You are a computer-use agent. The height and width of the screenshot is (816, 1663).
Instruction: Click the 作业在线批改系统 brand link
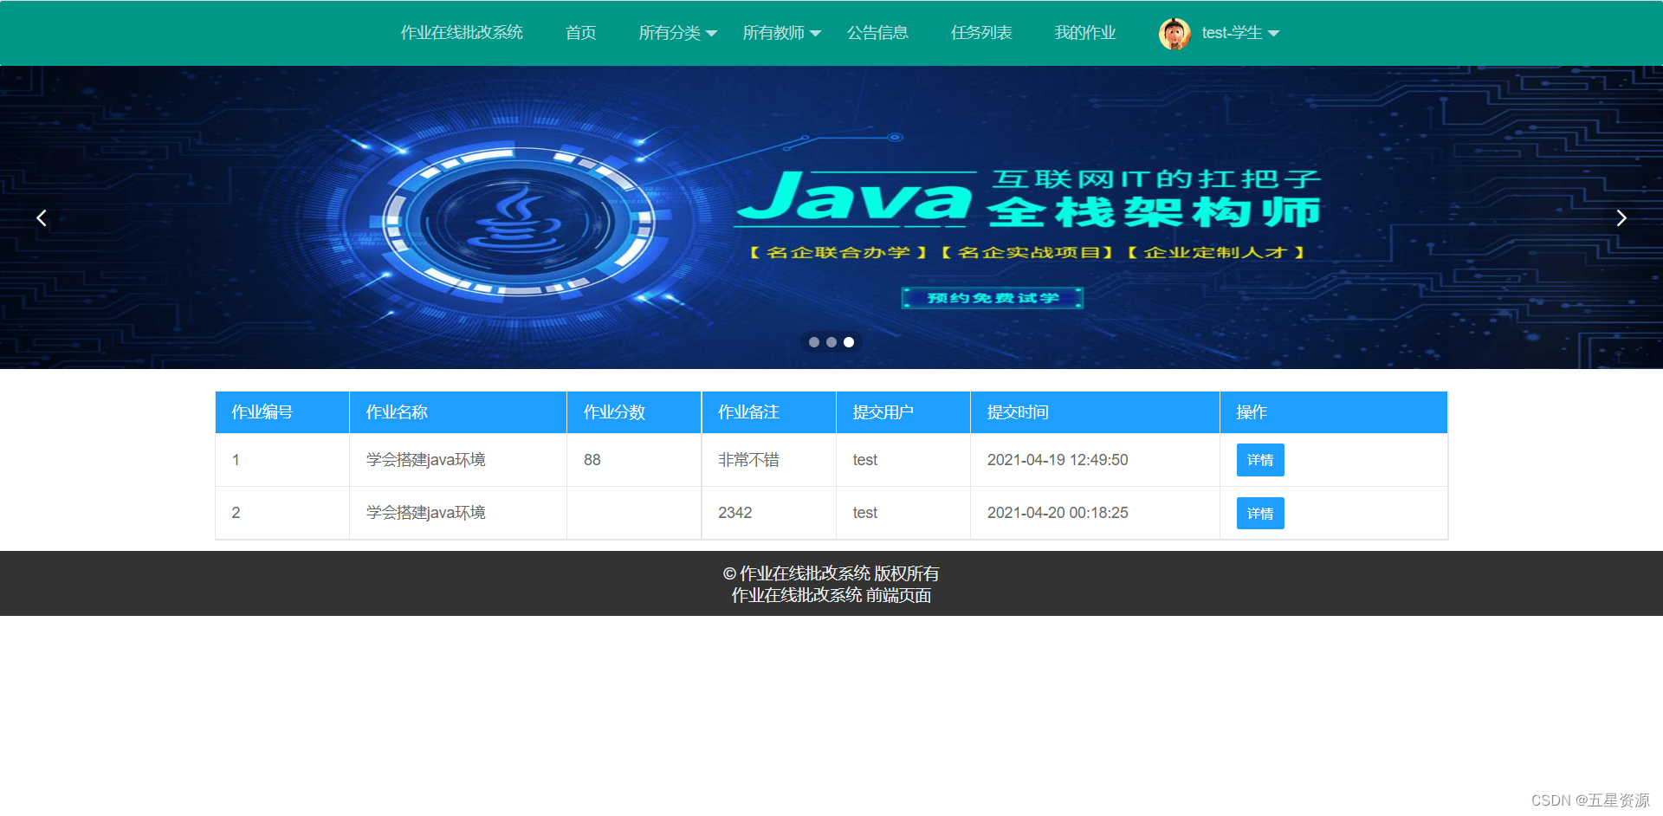(x=462, y=33)
